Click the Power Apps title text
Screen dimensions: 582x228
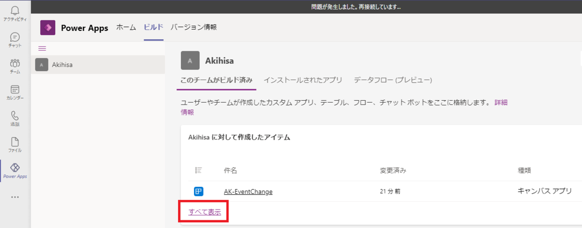[x=84, y=28]
